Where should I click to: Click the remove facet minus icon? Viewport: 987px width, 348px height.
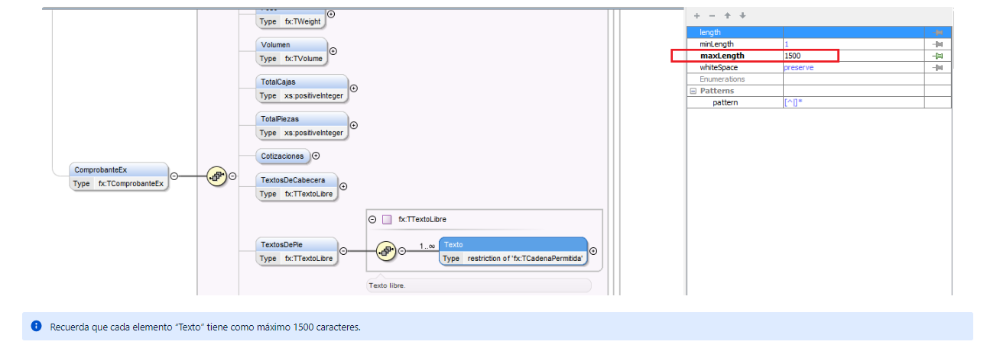(711, 16)
